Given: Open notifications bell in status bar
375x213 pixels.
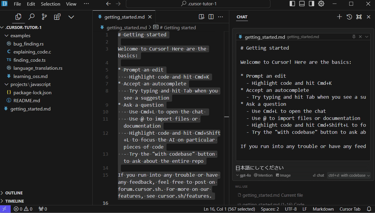Looking at the screenshot, I should click(369, 209).
